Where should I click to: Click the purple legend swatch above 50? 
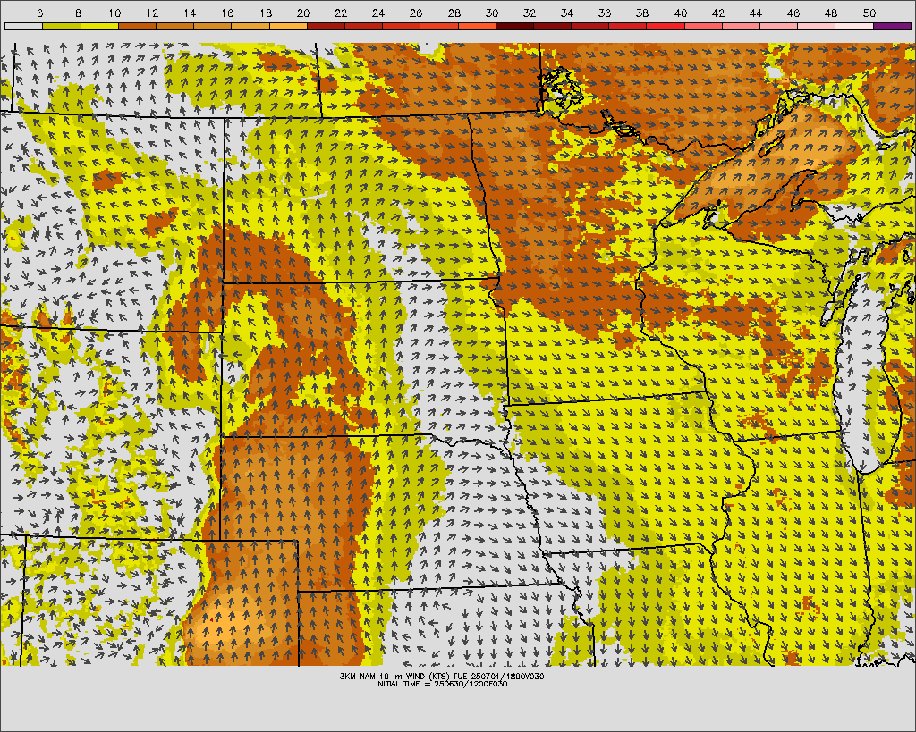[x=893, y=26]
